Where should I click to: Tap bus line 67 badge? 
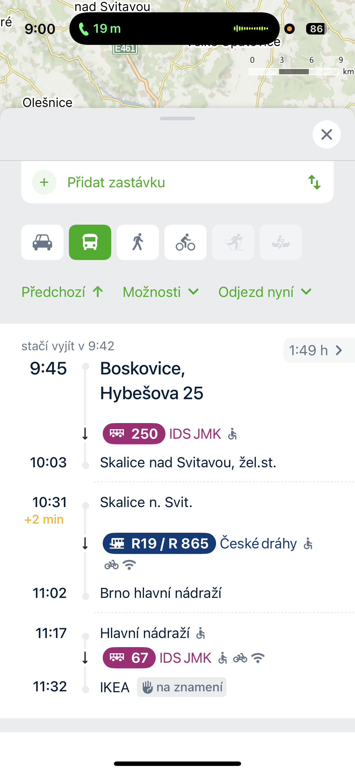click(x=129, y=658)
